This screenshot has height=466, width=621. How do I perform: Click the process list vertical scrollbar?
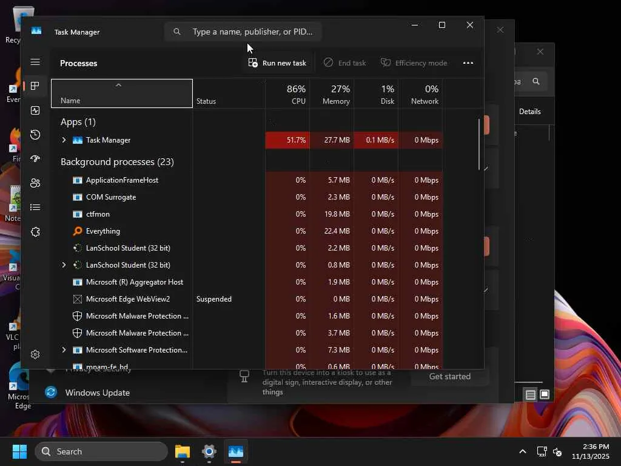(479, 144)
